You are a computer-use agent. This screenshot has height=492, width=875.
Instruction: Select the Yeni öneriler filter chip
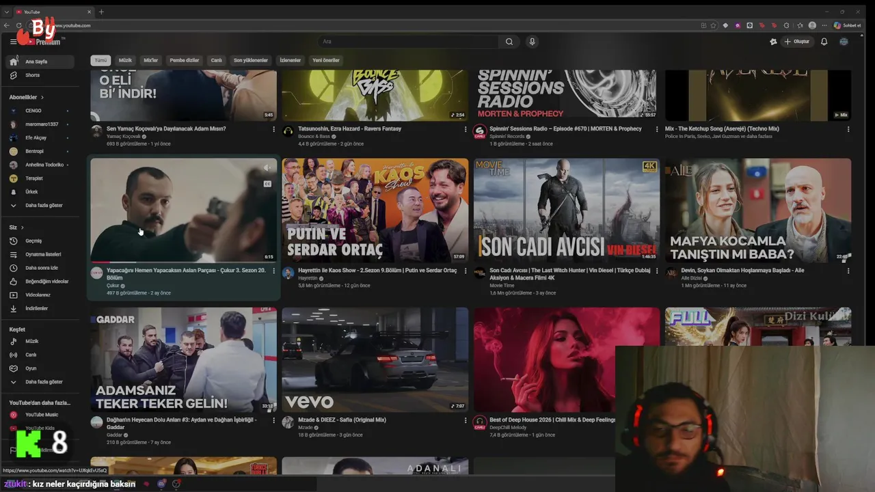click(x=326, y=60)
